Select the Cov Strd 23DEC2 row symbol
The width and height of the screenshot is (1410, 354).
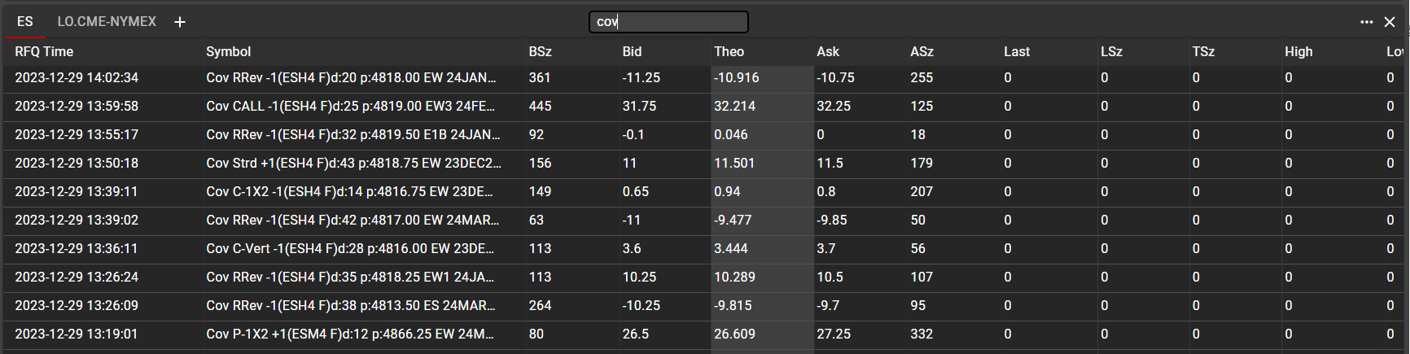pyautogui.click(x=353, y=163)
